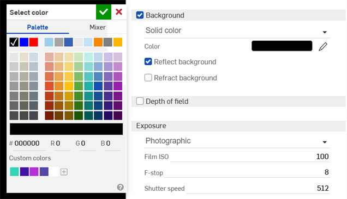347x199 pixels.
Task: Click the Film ISO value 100
Action: point(322,157)
